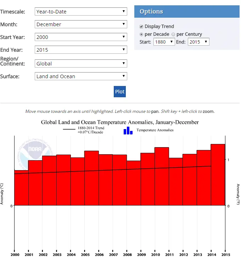
Task: Open the Surface dropdown showing Land and Ocean
Action: coord(81,76)
